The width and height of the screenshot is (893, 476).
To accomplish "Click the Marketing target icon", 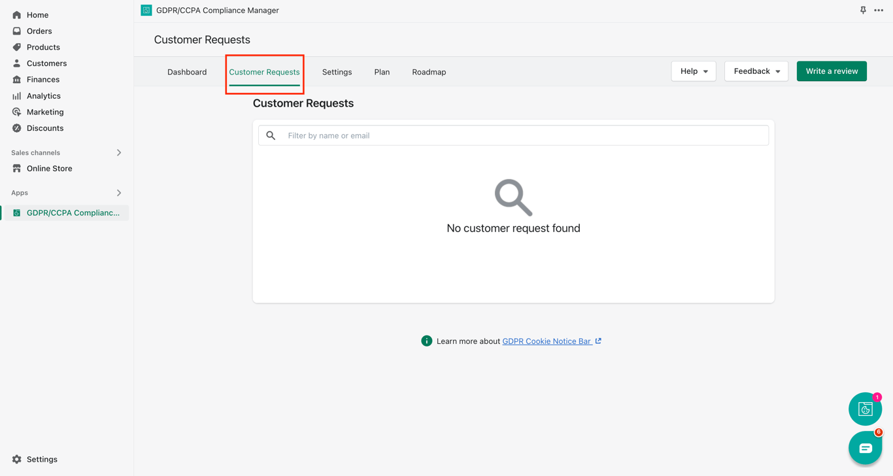I will click(x=17, y=112).
